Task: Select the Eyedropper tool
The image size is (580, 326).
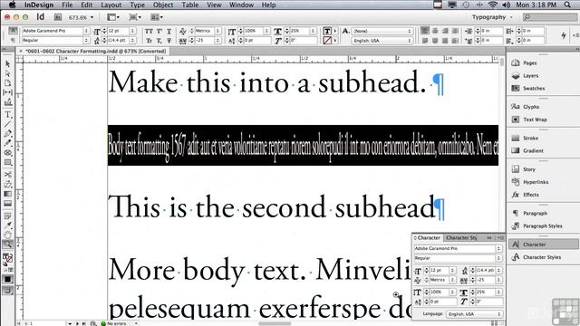Action: pos(8,225)
